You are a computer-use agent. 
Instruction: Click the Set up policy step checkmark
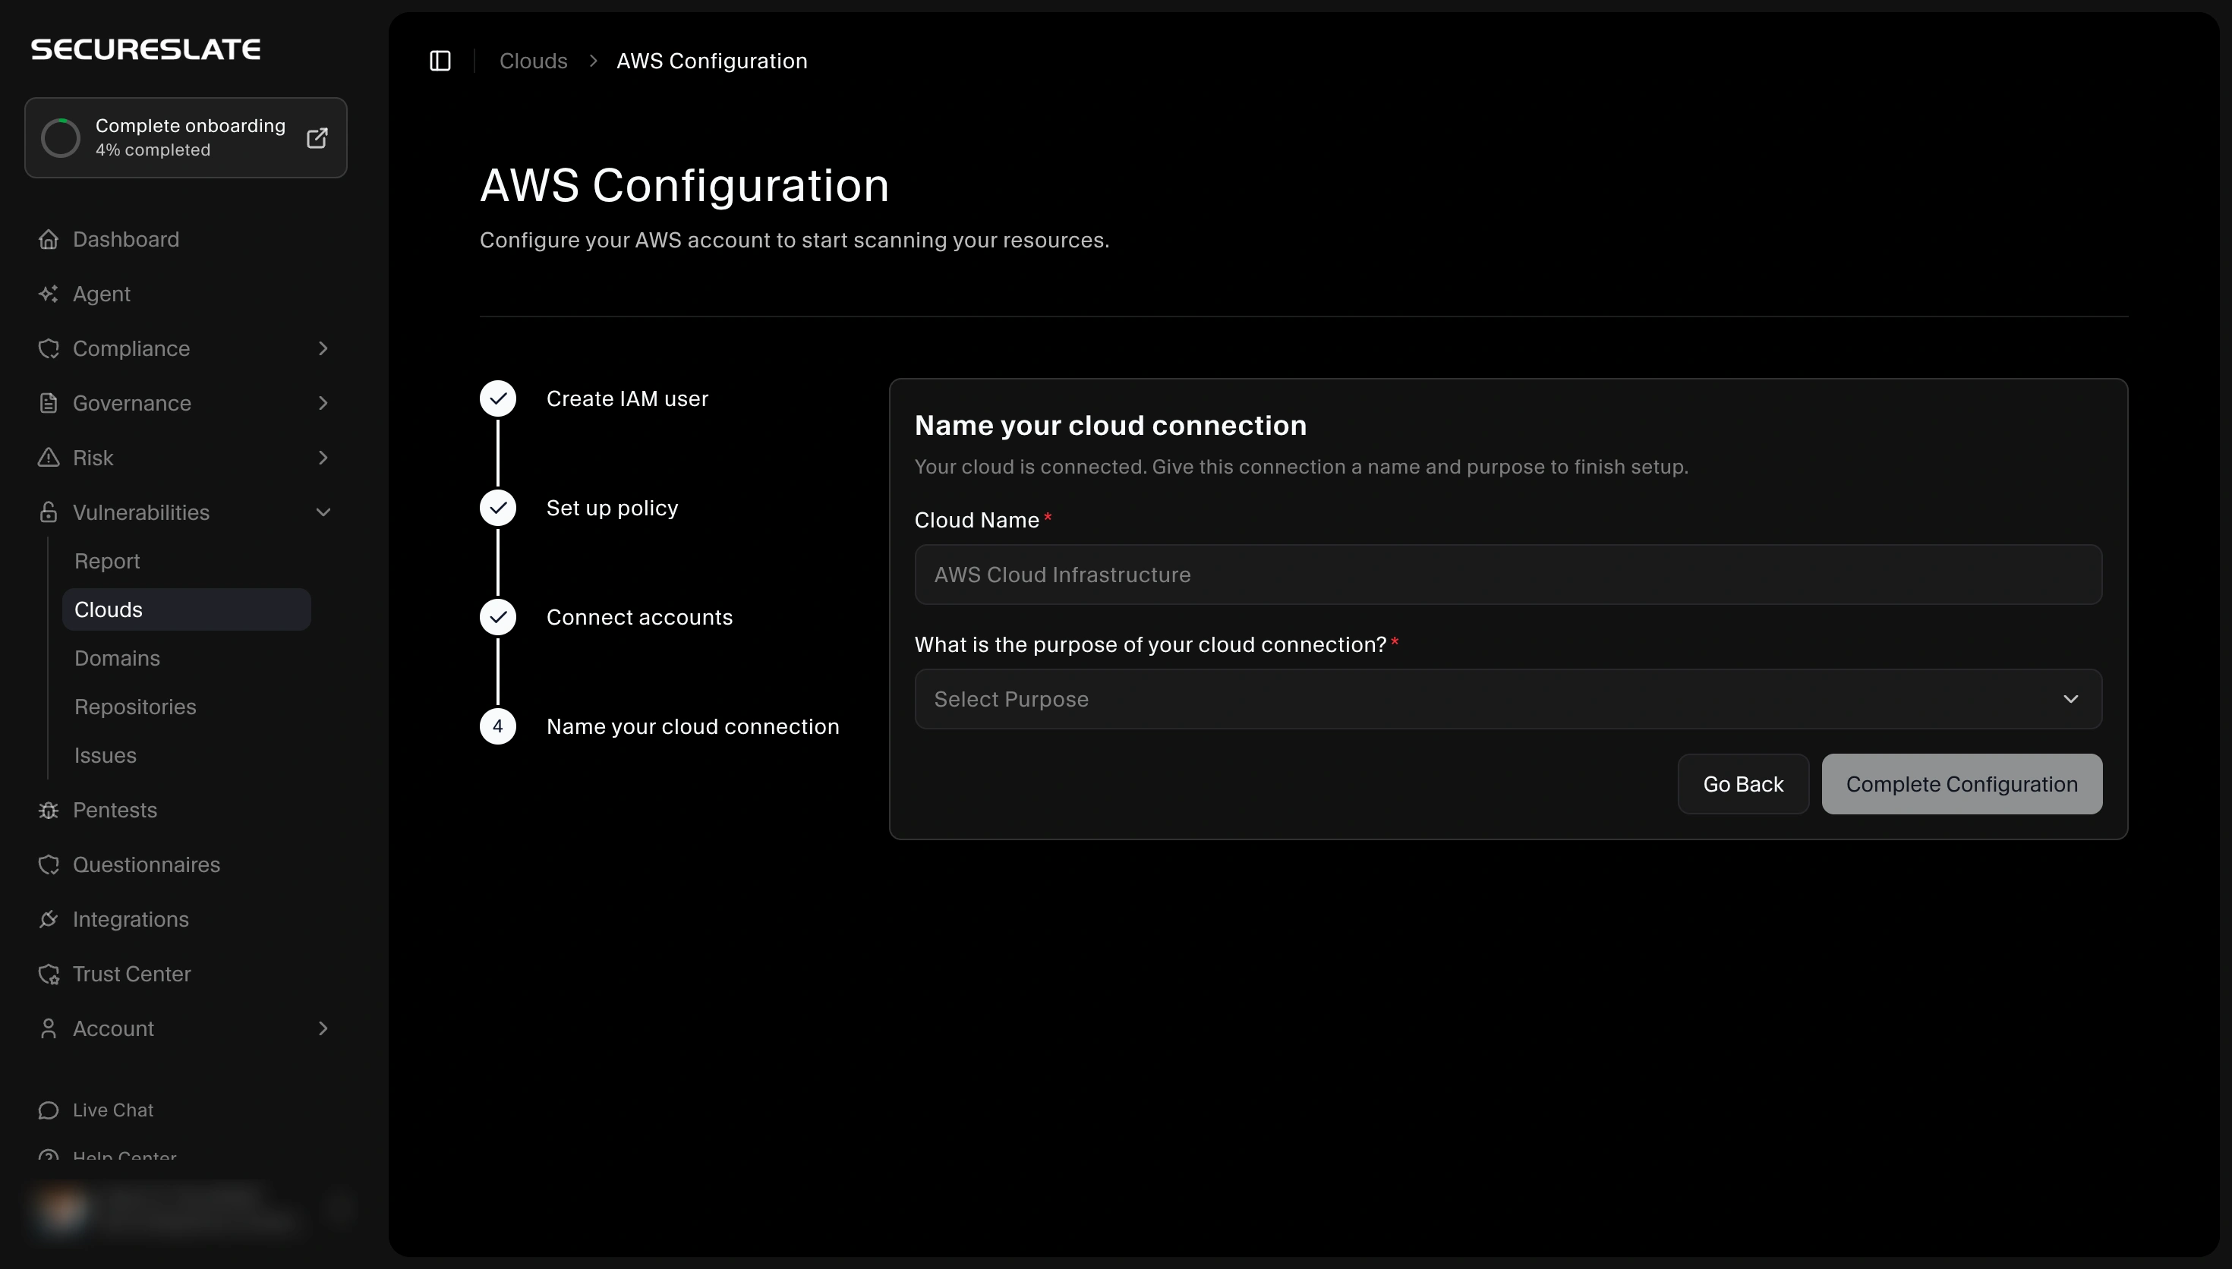pyautogui.click(x=498, y=508)
